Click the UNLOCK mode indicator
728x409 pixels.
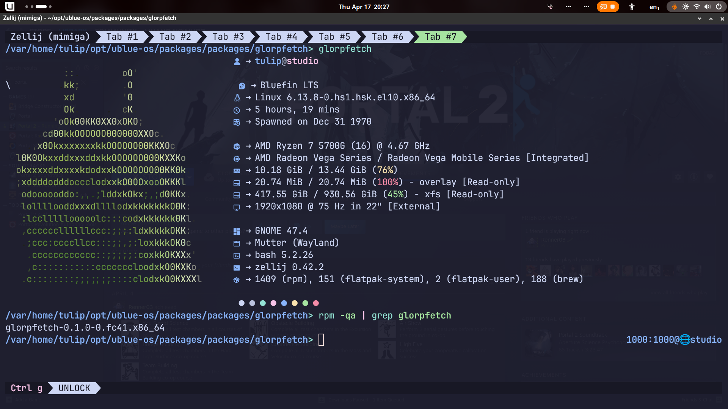pos(74,388)
